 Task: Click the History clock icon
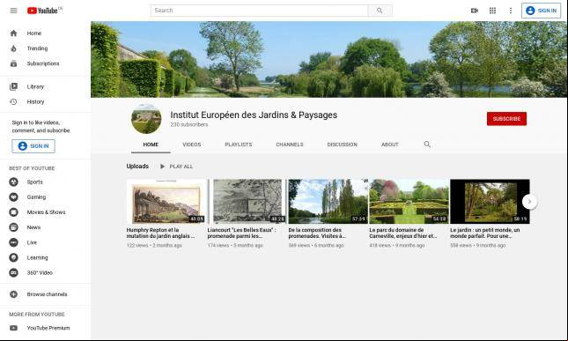tap(13, 102)
